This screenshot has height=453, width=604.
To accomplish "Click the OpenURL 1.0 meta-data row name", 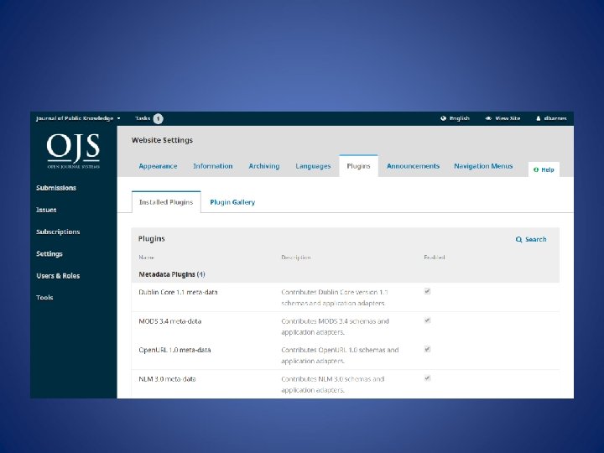I will pos(174,350).
